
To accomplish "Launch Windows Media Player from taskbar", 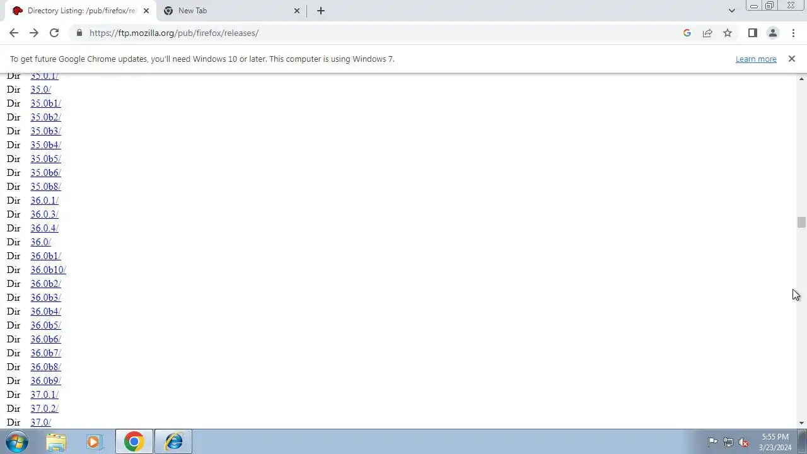I will tap(95, 441).
